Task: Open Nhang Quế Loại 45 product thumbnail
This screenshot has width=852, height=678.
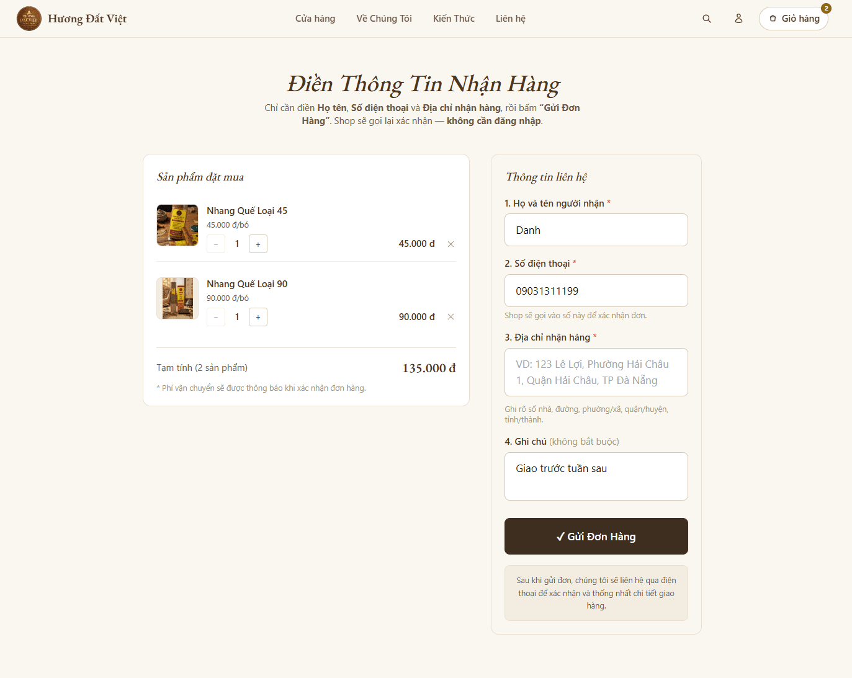Action: [177, 225]
